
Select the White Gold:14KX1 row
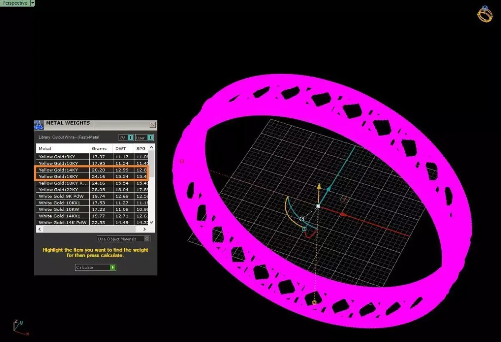[x=92, y=216]
